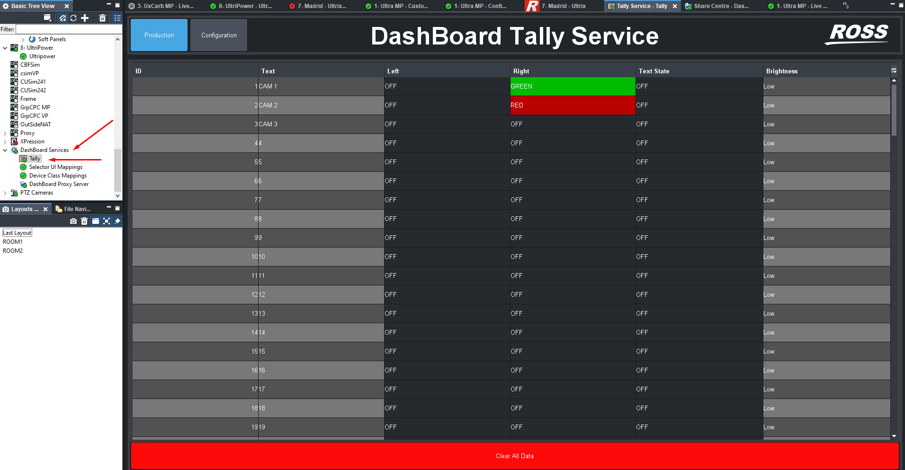Collapse the DashBoard Services node
Screen dimensions: 905x470
pos(5,150)
